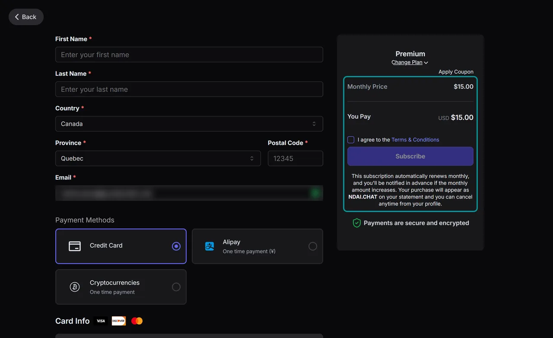This screenshot has width=553, height=338.
Task: Click the Payment Methods heading
Action: coord(85,220)
